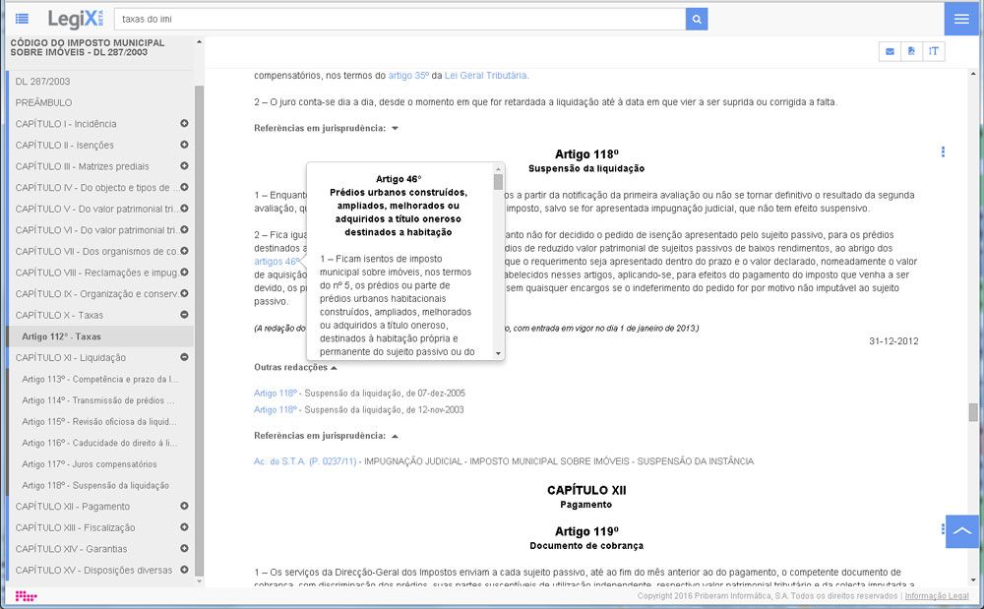
Task: Click inside the taxas do imi search field
Action: [295, 18]
